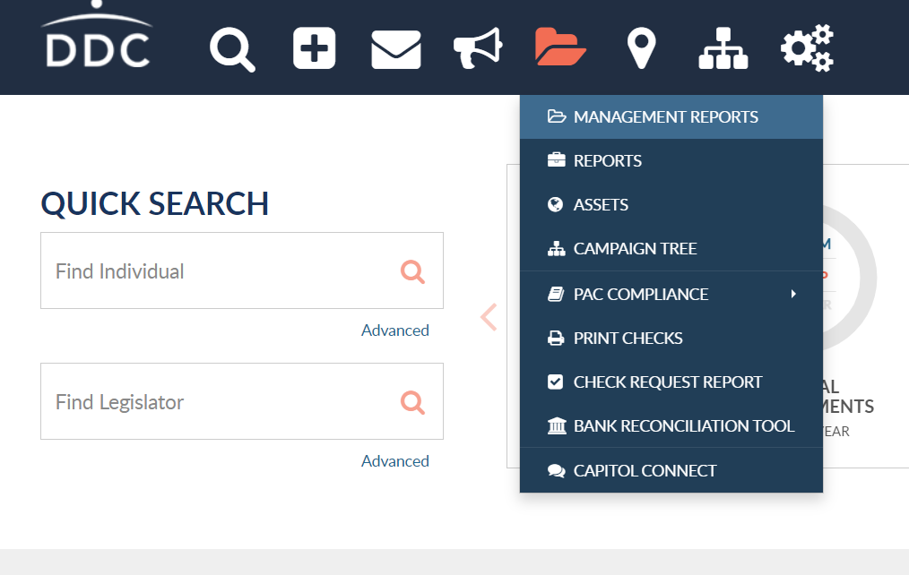Open Advanced link under Find Legislator

395,461
